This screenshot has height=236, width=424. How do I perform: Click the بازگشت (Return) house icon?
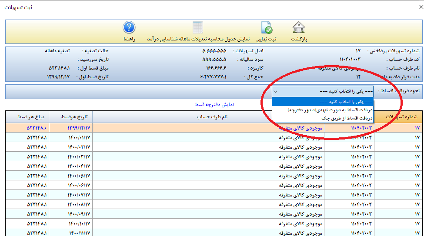click(x=299, y=27)
